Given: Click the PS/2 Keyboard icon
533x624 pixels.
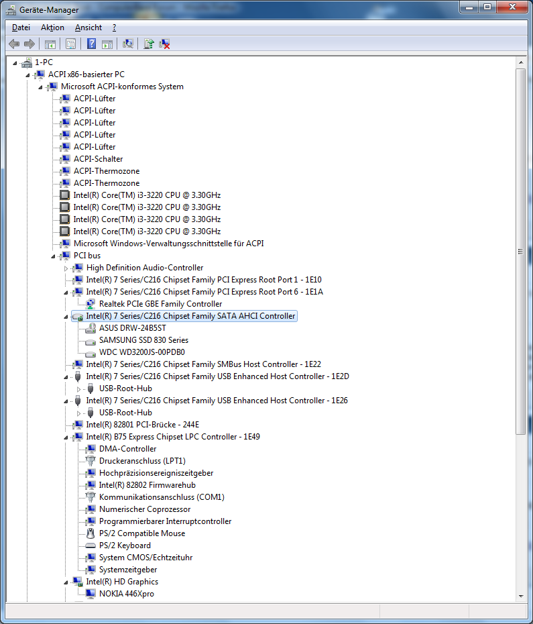Looking at the screenshot, I should click(x=91, y=545).
